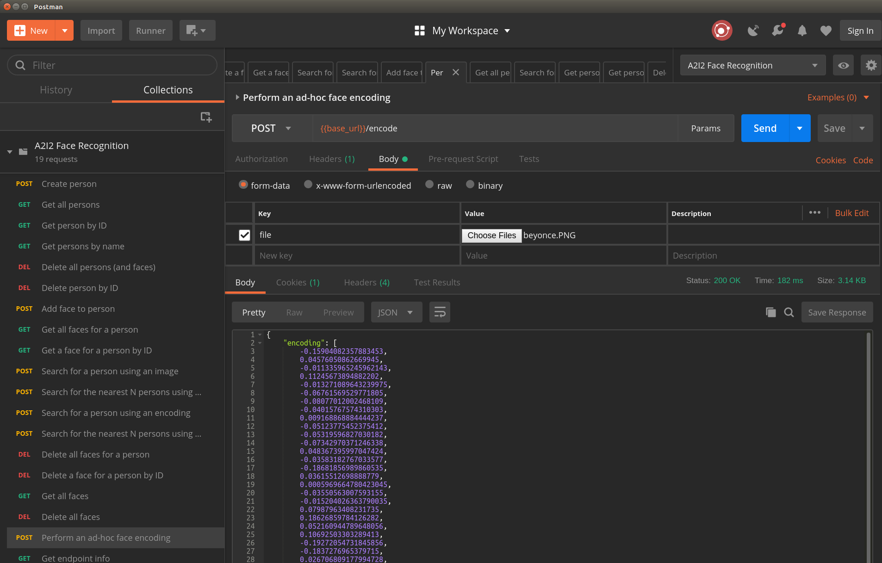Create a new collection icon

(206, 117)
